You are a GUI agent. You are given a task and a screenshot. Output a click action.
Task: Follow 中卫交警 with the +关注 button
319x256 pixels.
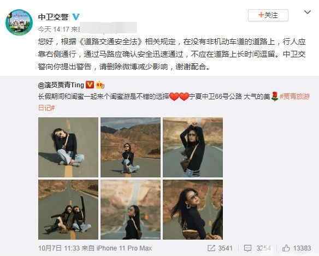(x=268, y=15)
